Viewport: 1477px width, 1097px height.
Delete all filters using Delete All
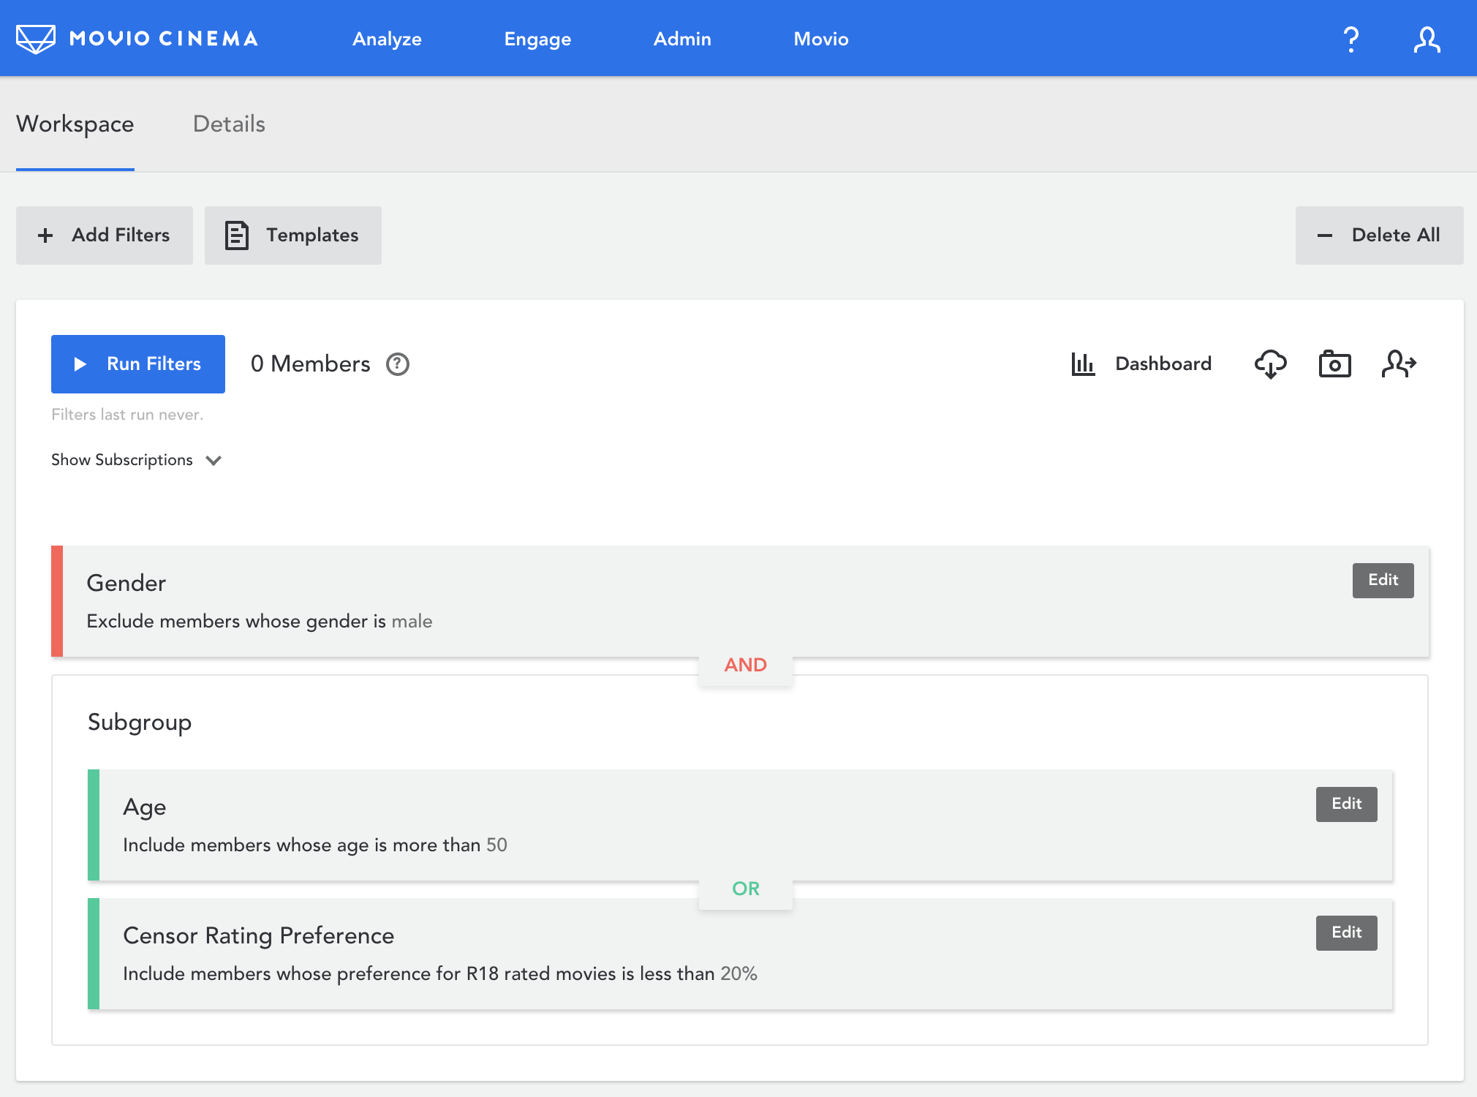1378,235
